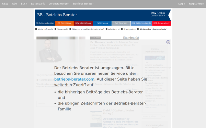The width and height of the screenshot is (206, 128).
Task: Open the Corona Rechtsinformation box heading
Action: (x=155, y=50)
